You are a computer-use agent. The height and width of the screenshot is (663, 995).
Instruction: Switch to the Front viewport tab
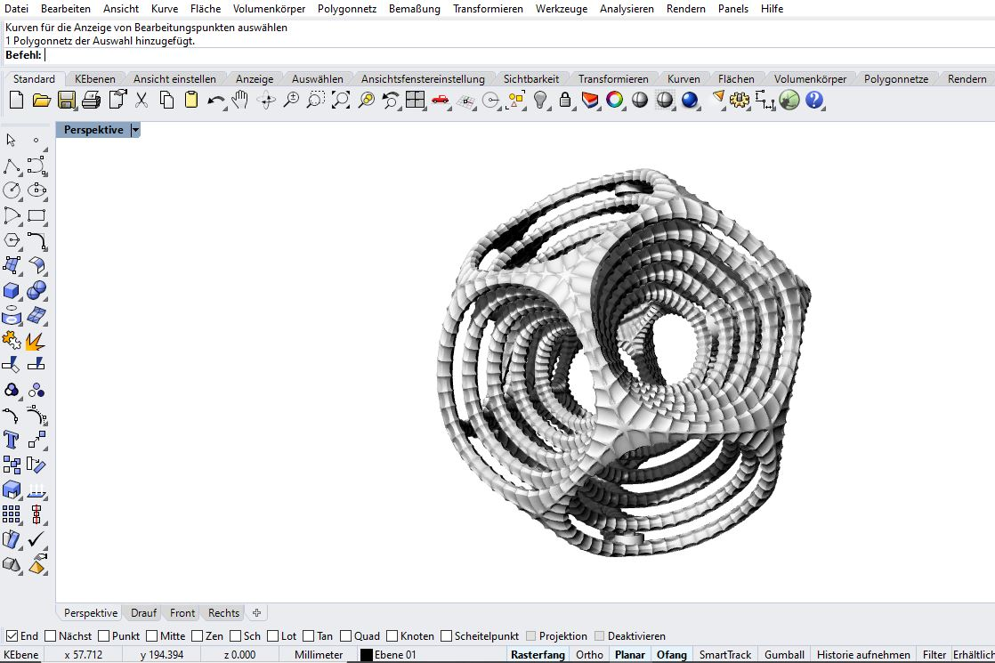coord(182,613)
